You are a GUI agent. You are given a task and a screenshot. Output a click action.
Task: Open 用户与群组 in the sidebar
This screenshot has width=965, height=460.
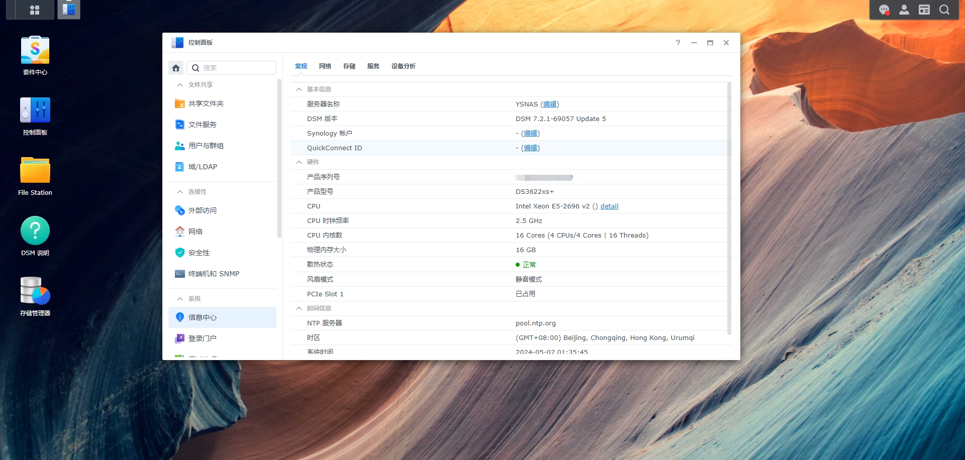click(x=222, y=146)
